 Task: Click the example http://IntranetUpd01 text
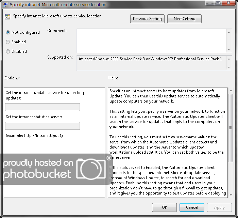[x=34, y=136]
